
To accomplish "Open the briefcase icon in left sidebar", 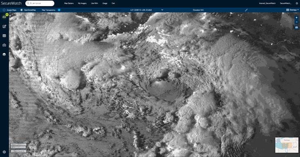I will [4, 45].
